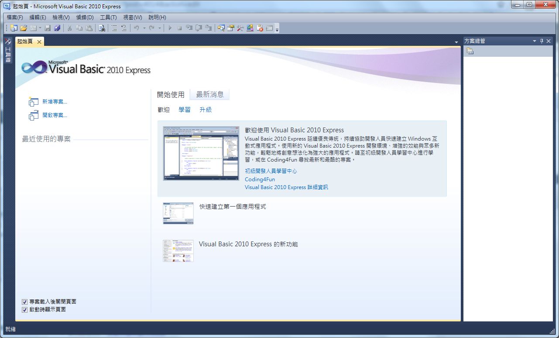
Task: Click the Step Out toolbar icon
Action: [209, 28]
